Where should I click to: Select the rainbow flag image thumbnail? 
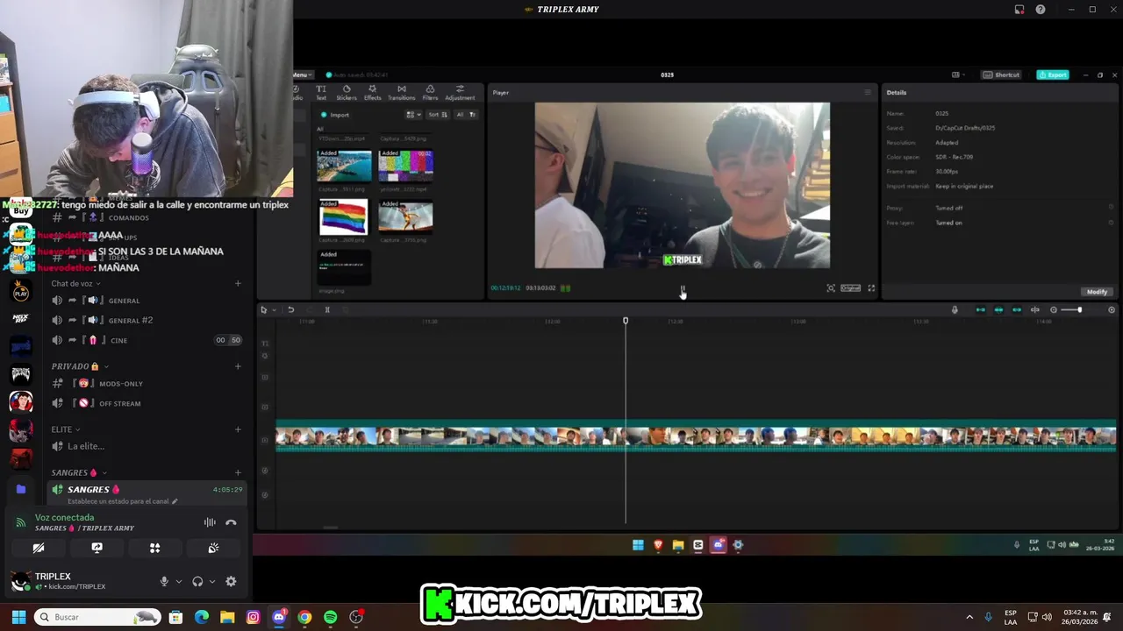point(344,216)
